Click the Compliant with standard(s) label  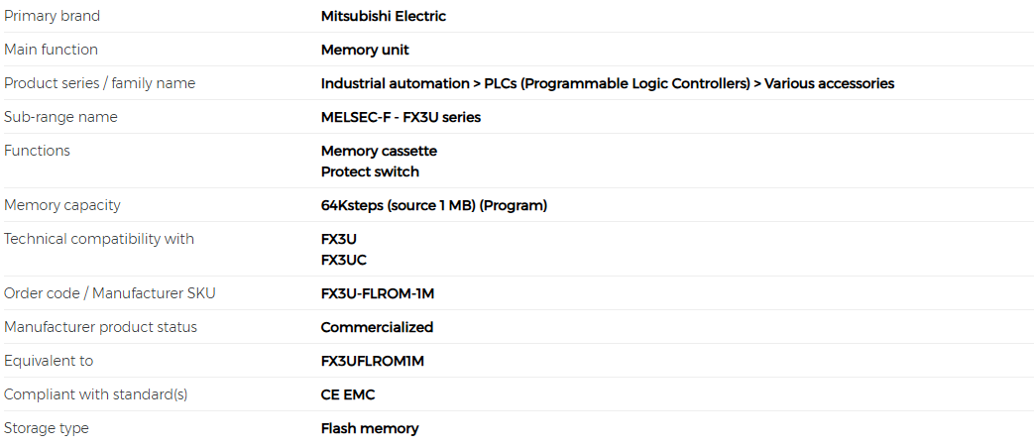[x=95, y=394]
